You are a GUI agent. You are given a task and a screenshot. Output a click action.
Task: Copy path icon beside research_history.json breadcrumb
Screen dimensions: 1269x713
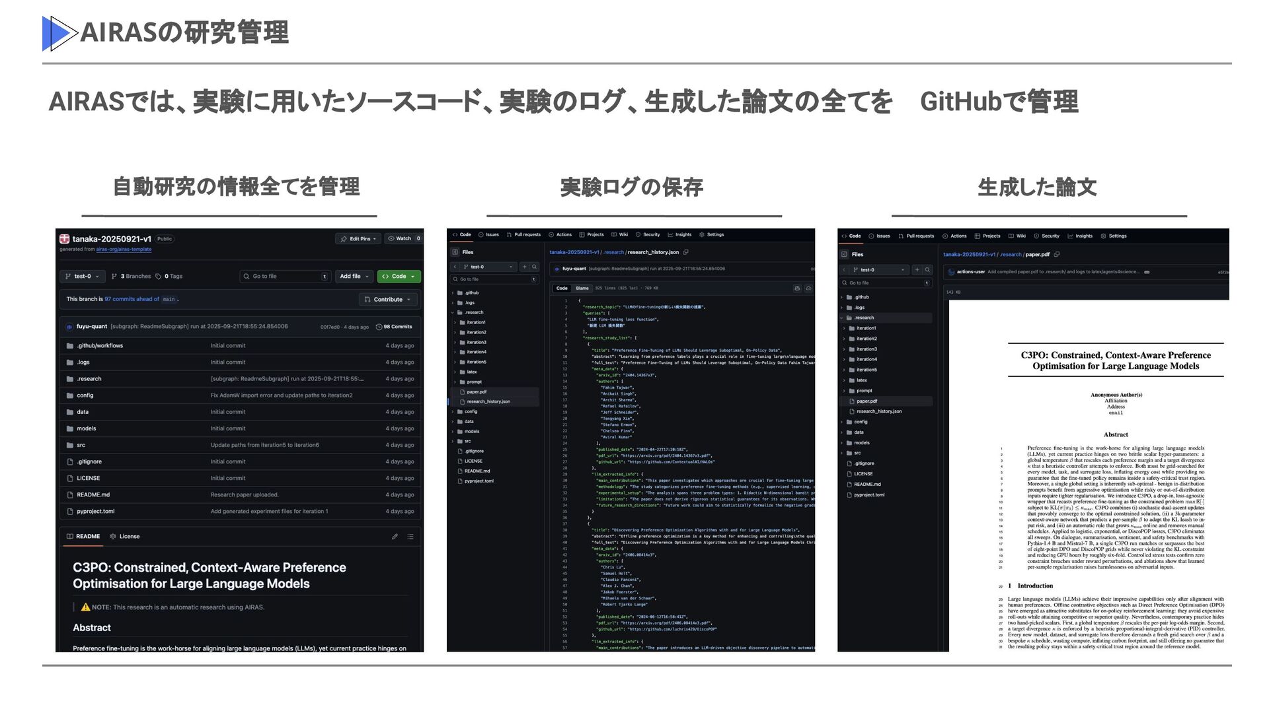pos(685,252)
